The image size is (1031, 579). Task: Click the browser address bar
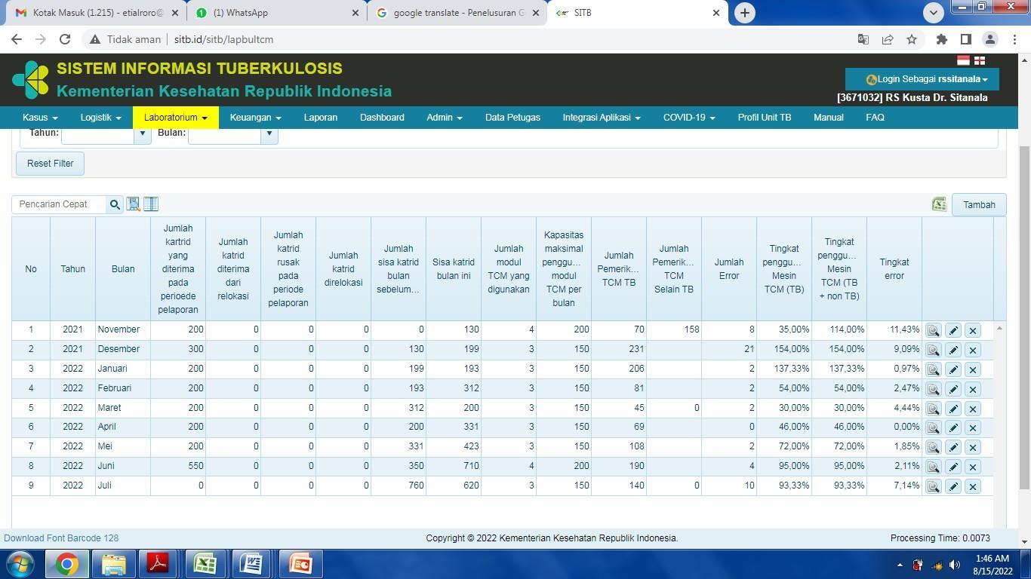[x=468, y=39]
